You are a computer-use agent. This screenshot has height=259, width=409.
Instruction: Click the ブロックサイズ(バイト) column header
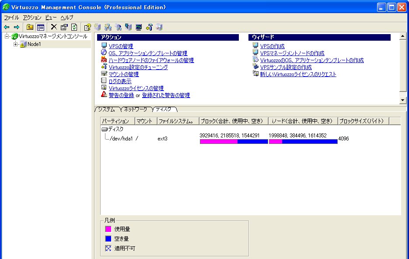tap(364, 121)
